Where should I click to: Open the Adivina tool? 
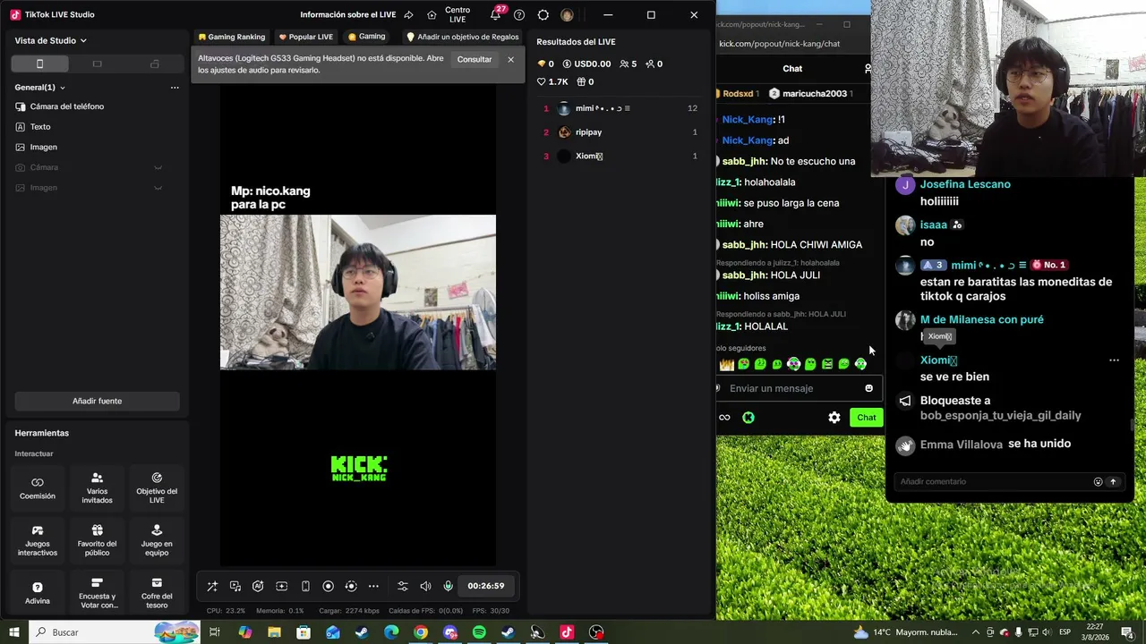38,593
